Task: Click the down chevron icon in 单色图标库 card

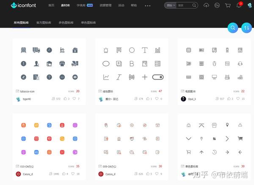Action: 188,138
